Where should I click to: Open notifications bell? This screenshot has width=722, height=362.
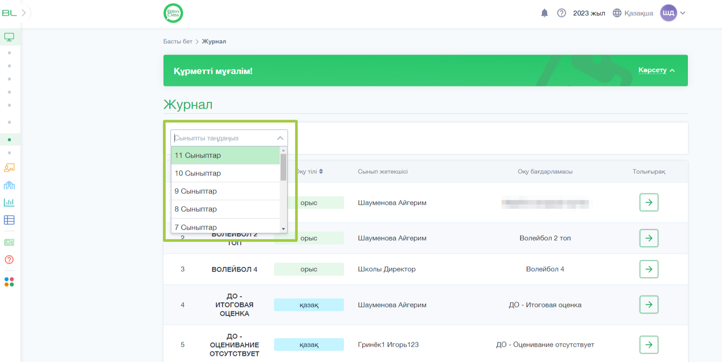point(545,13)
